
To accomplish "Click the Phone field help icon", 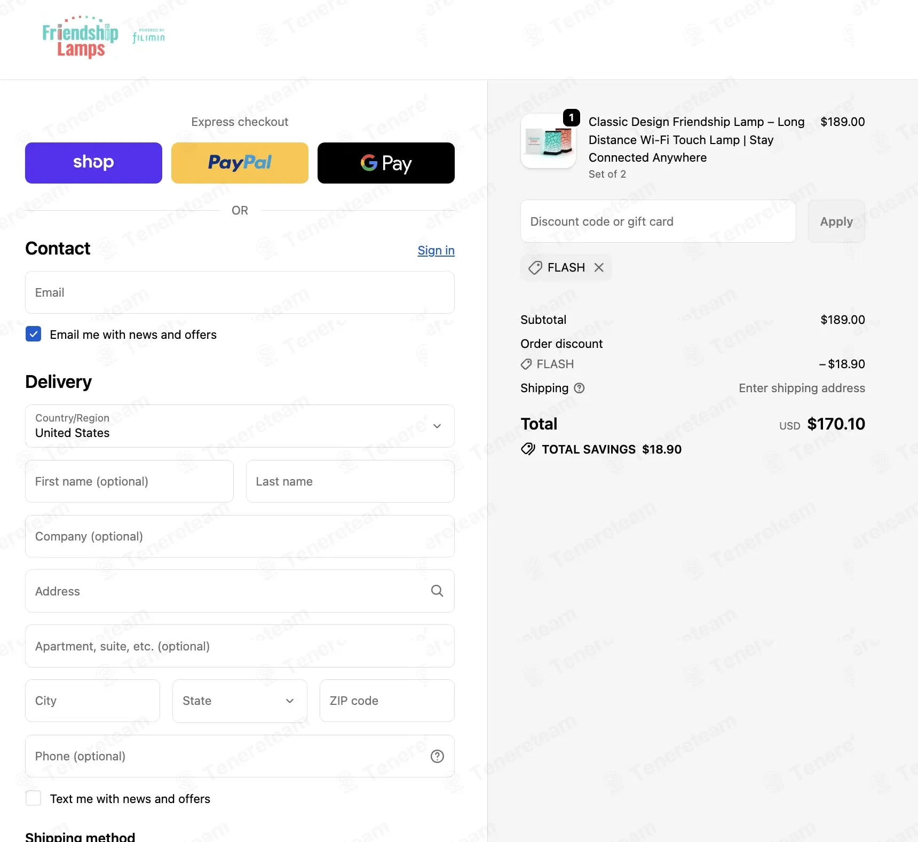I will (x=437, y=756).
